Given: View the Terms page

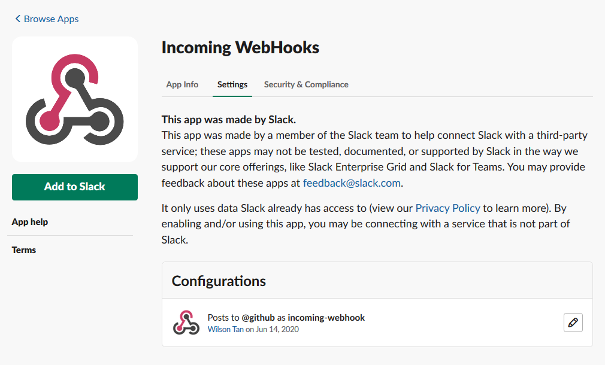Looking at the screenshot, I should [x=23, y=250].
